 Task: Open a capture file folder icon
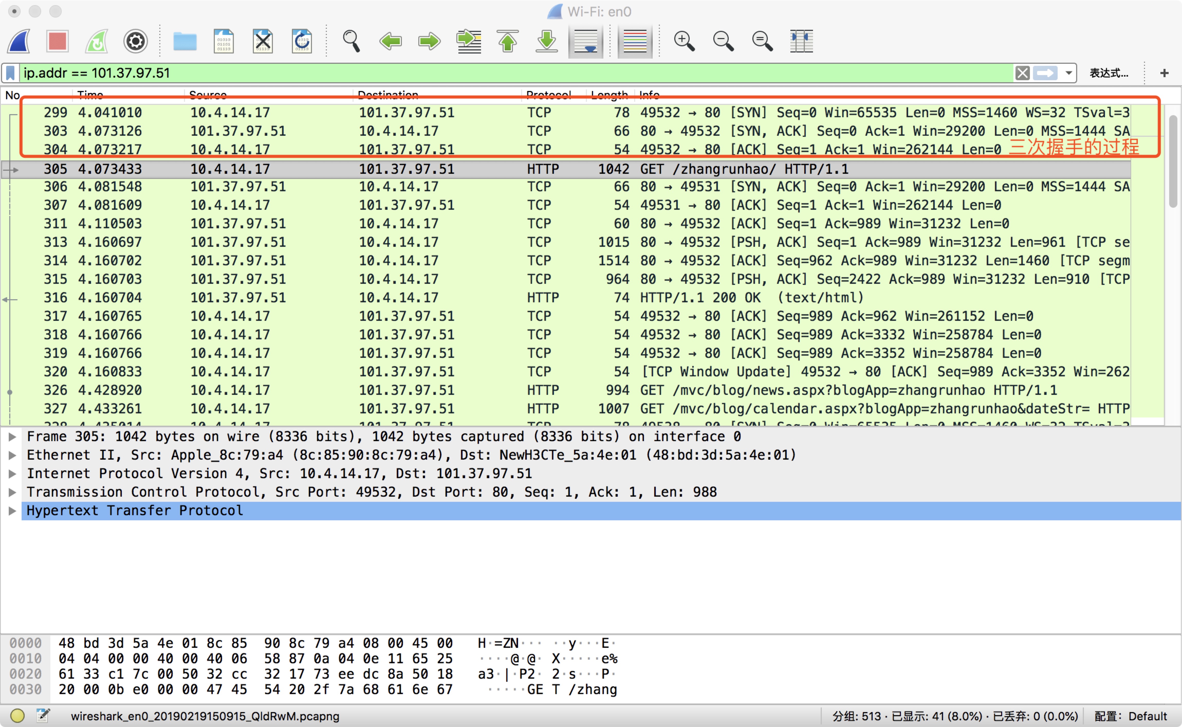tap(185, 41)
